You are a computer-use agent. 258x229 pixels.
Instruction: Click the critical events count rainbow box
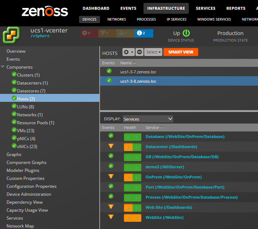(89, 33)
